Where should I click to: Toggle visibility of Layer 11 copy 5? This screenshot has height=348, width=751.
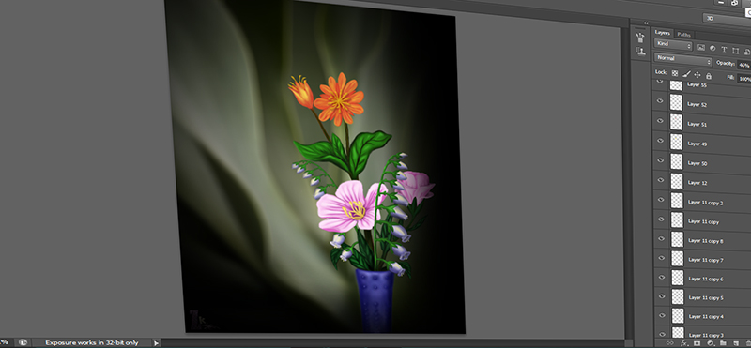point(662,296)
